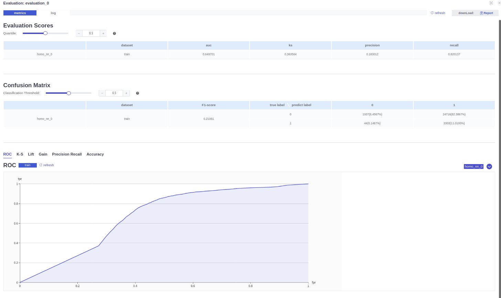Select the K-S chart tab

(20, 154)
